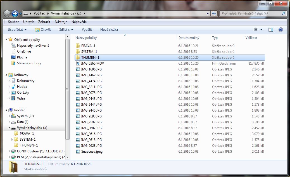Select the IMG_0360.MOV QuickTime file icon
Viewport: 290px width, 177px height.
[78, 63]
